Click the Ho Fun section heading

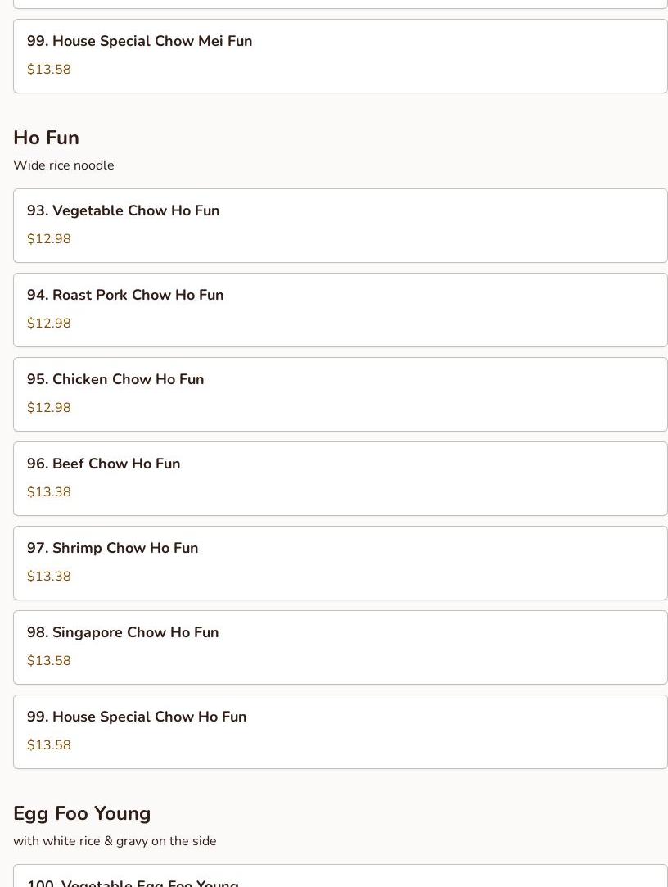tap(46, 138)
